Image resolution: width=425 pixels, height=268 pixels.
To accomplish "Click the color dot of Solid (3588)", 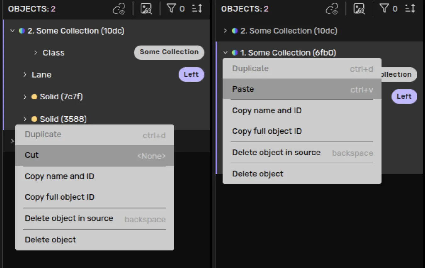I will click(34, 119).
